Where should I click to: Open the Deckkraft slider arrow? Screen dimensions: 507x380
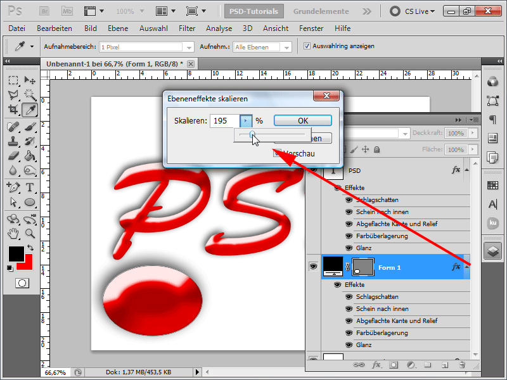point(473,133)
